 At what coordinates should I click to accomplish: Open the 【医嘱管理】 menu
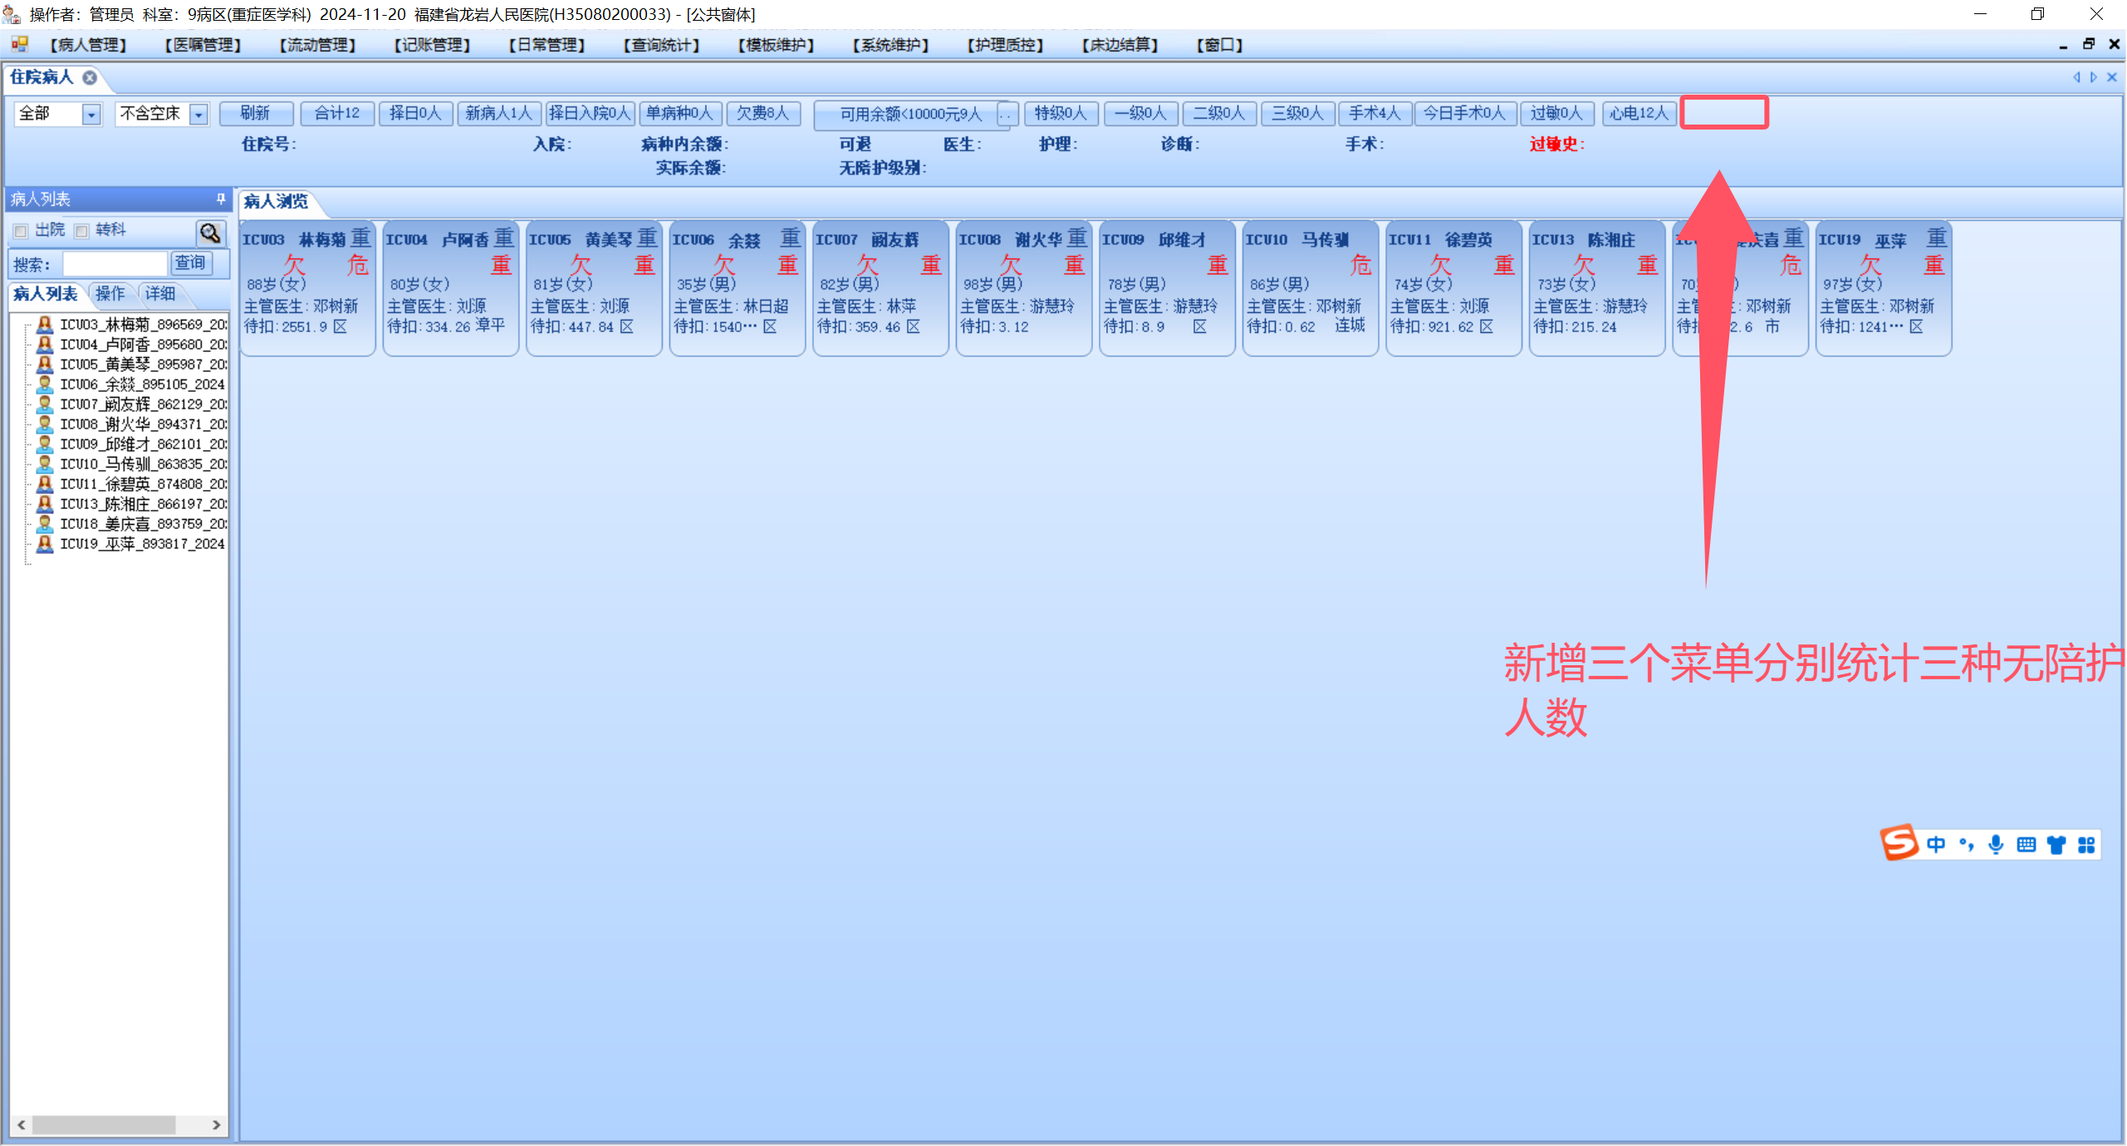[203, 45]
